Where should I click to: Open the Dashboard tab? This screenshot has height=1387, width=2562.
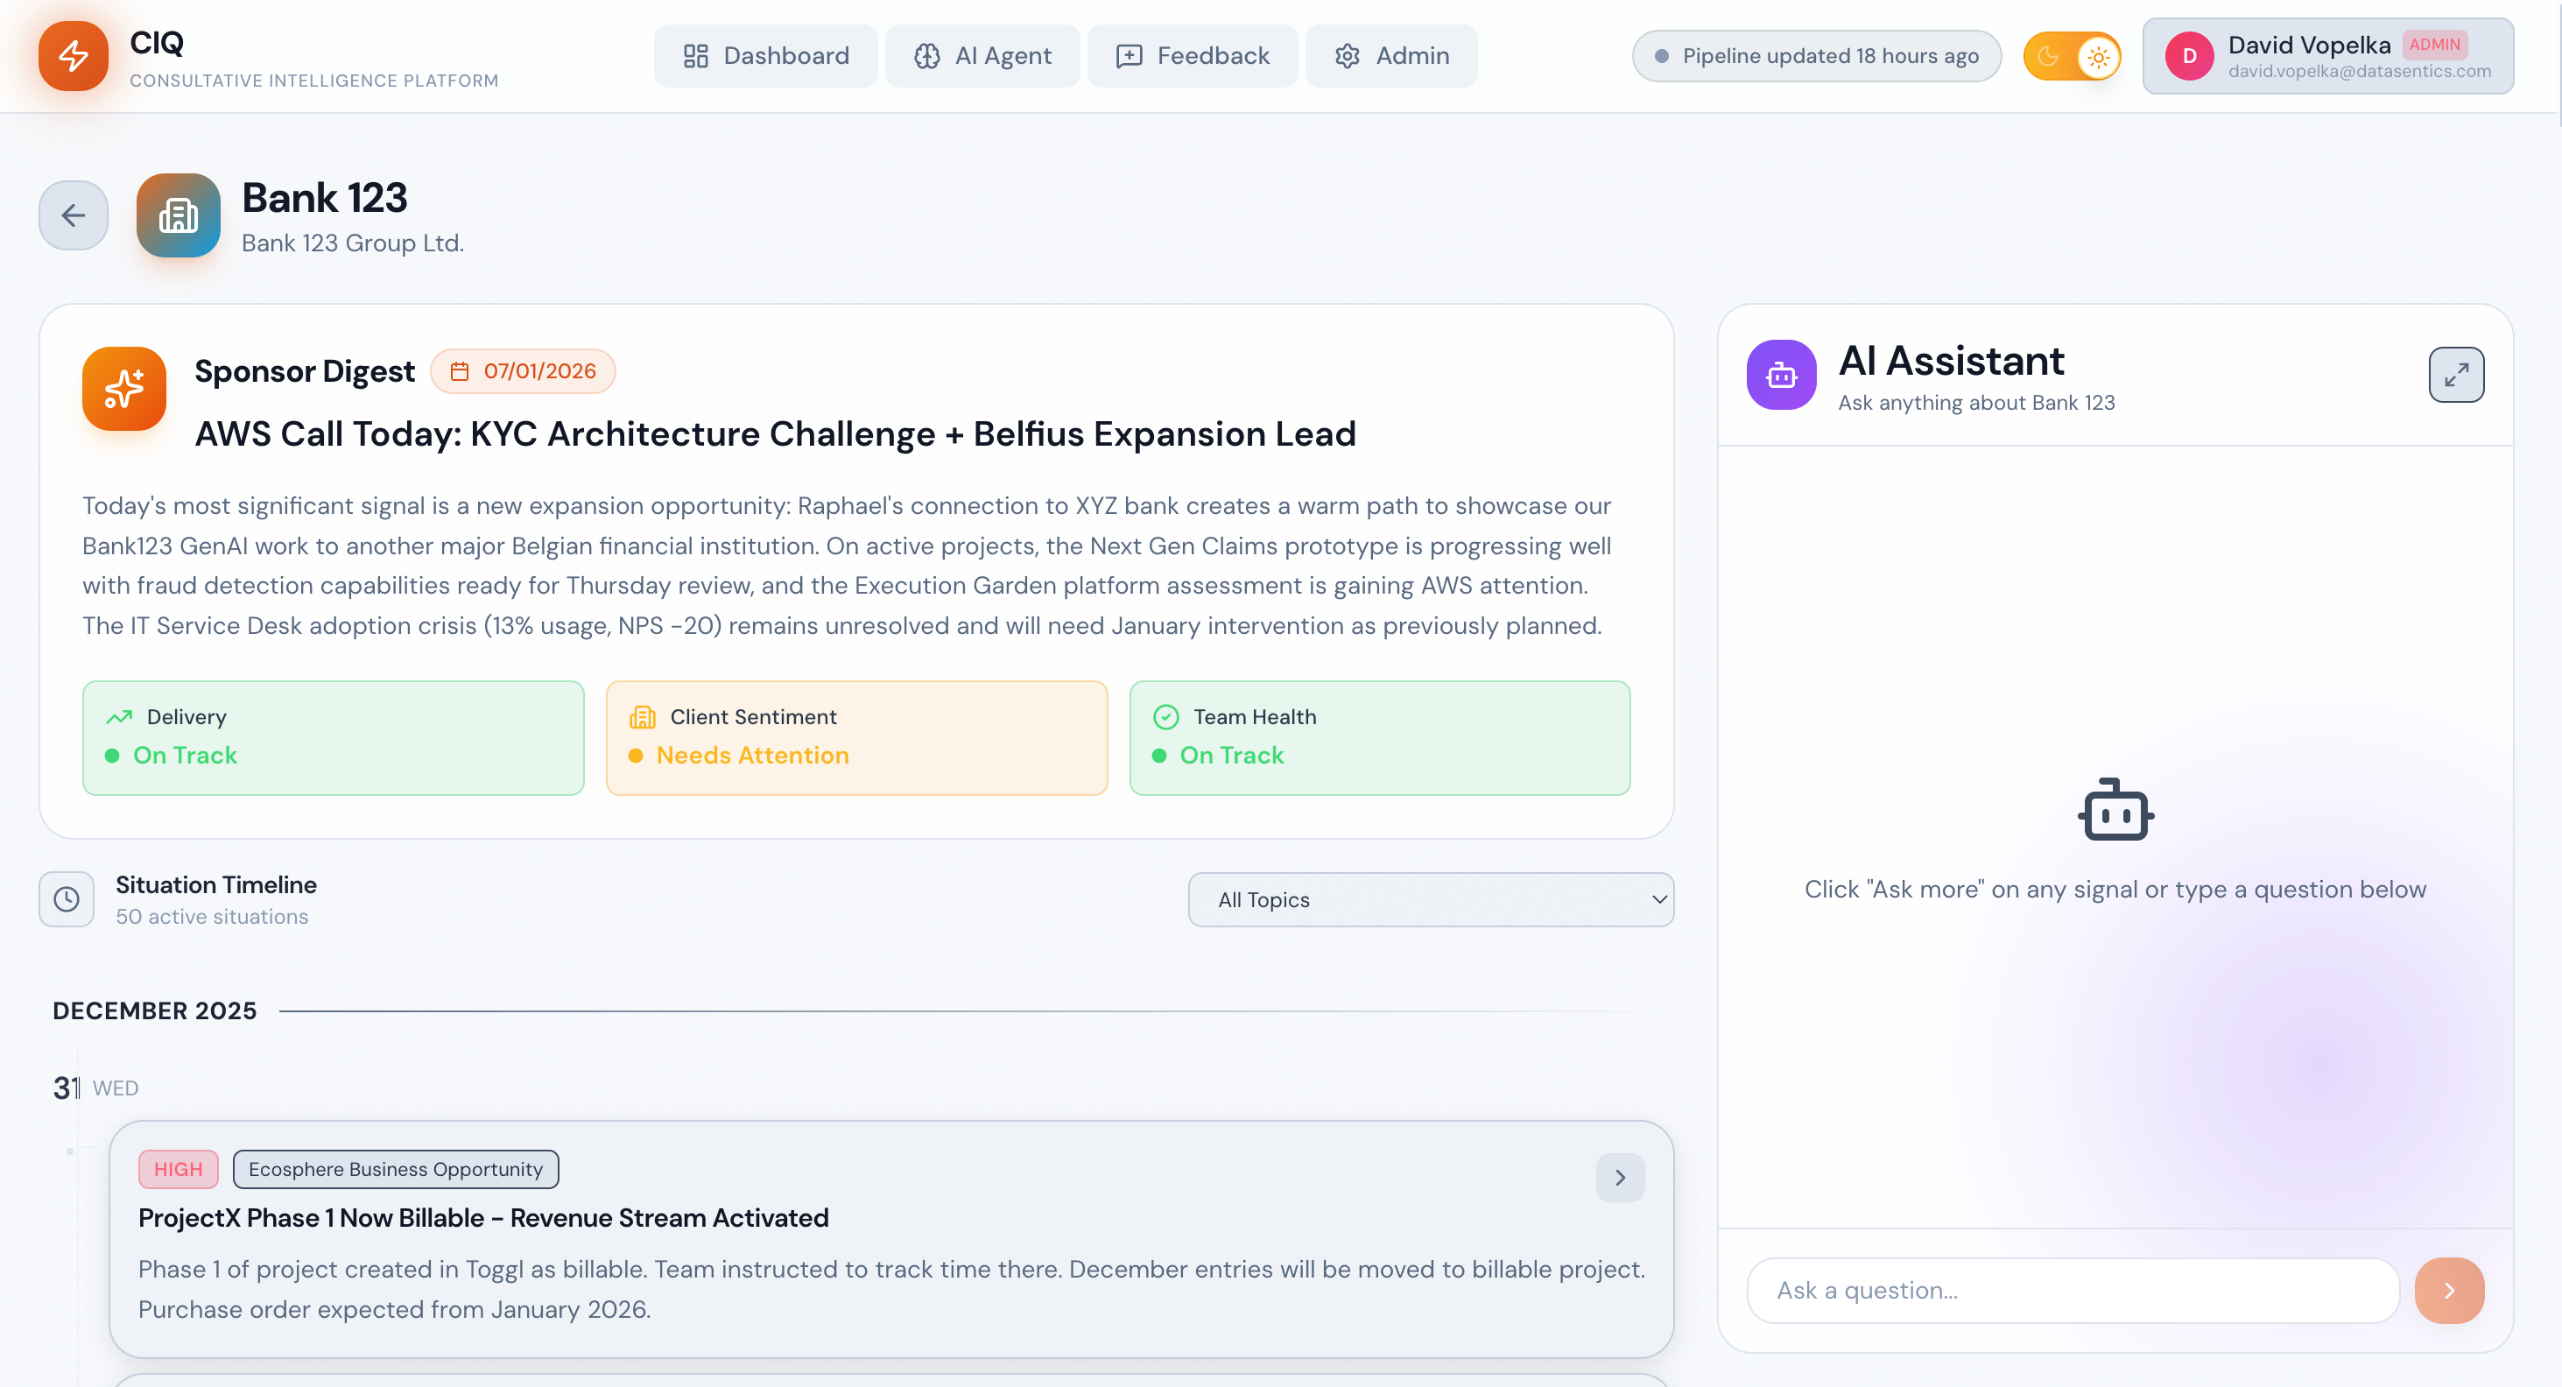[766, 57]
